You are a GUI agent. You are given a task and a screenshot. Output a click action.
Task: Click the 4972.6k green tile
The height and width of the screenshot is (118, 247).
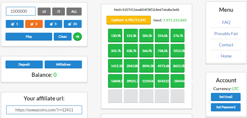tap(162, 66)
